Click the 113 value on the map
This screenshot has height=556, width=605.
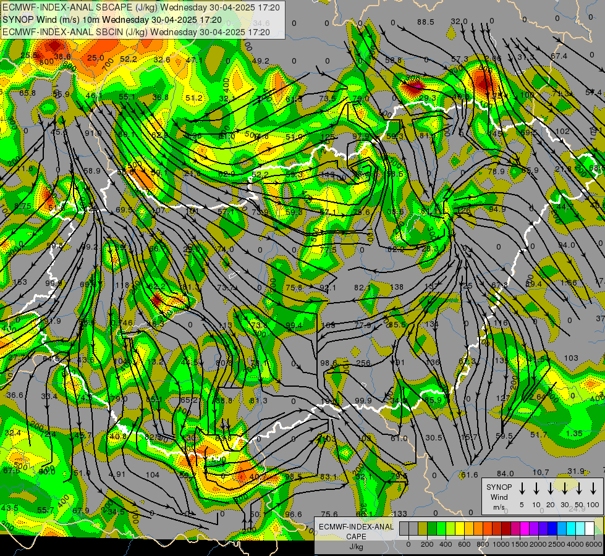tap(225, 326)
